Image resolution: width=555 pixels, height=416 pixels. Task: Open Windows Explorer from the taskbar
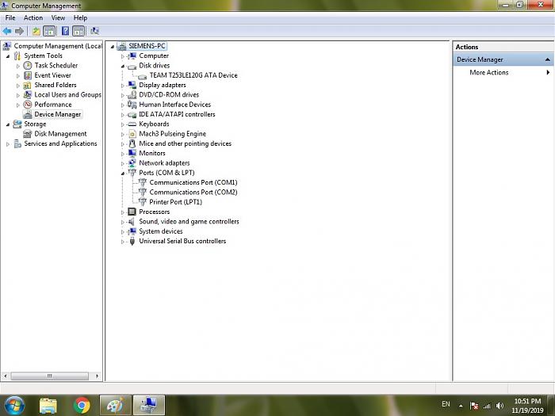(48, 406)
